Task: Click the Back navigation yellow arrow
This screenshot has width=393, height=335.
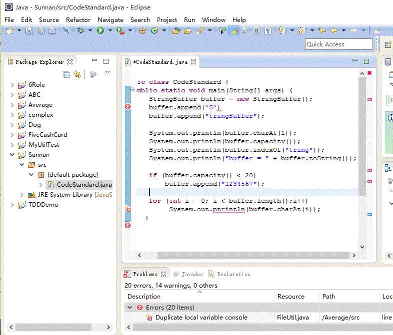Action: [x=334, y=30]
